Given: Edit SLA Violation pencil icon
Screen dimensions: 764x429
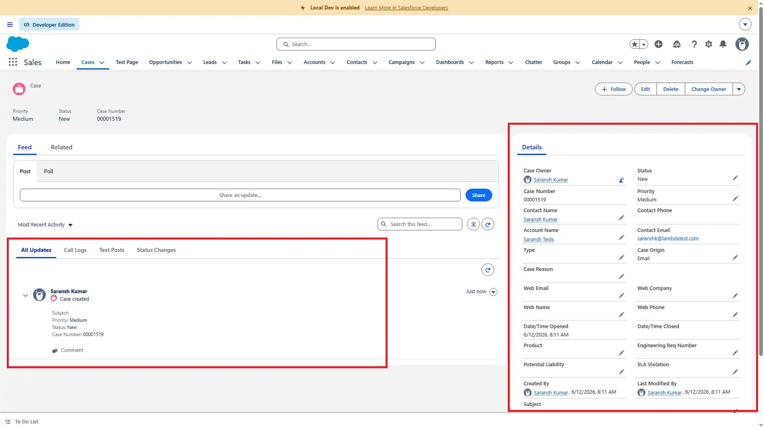Looking at the screenshot, I should coord(735,372).
